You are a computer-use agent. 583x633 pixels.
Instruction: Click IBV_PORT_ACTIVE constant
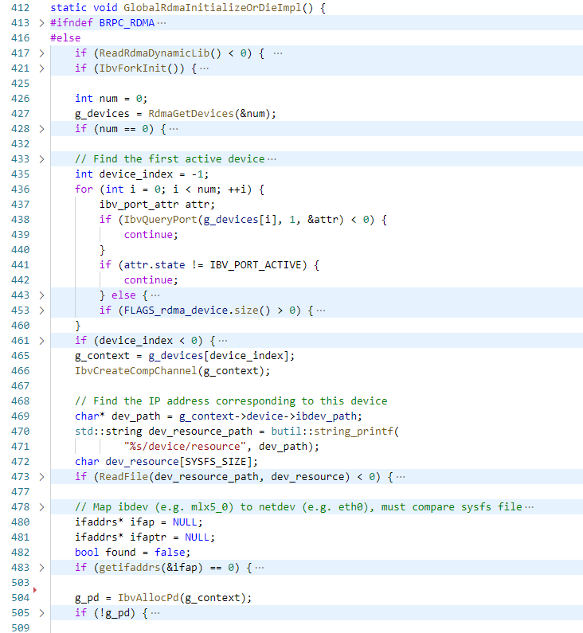[256, 265]
